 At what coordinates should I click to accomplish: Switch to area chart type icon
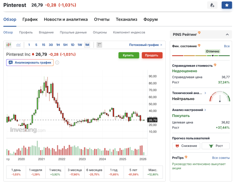18,45
